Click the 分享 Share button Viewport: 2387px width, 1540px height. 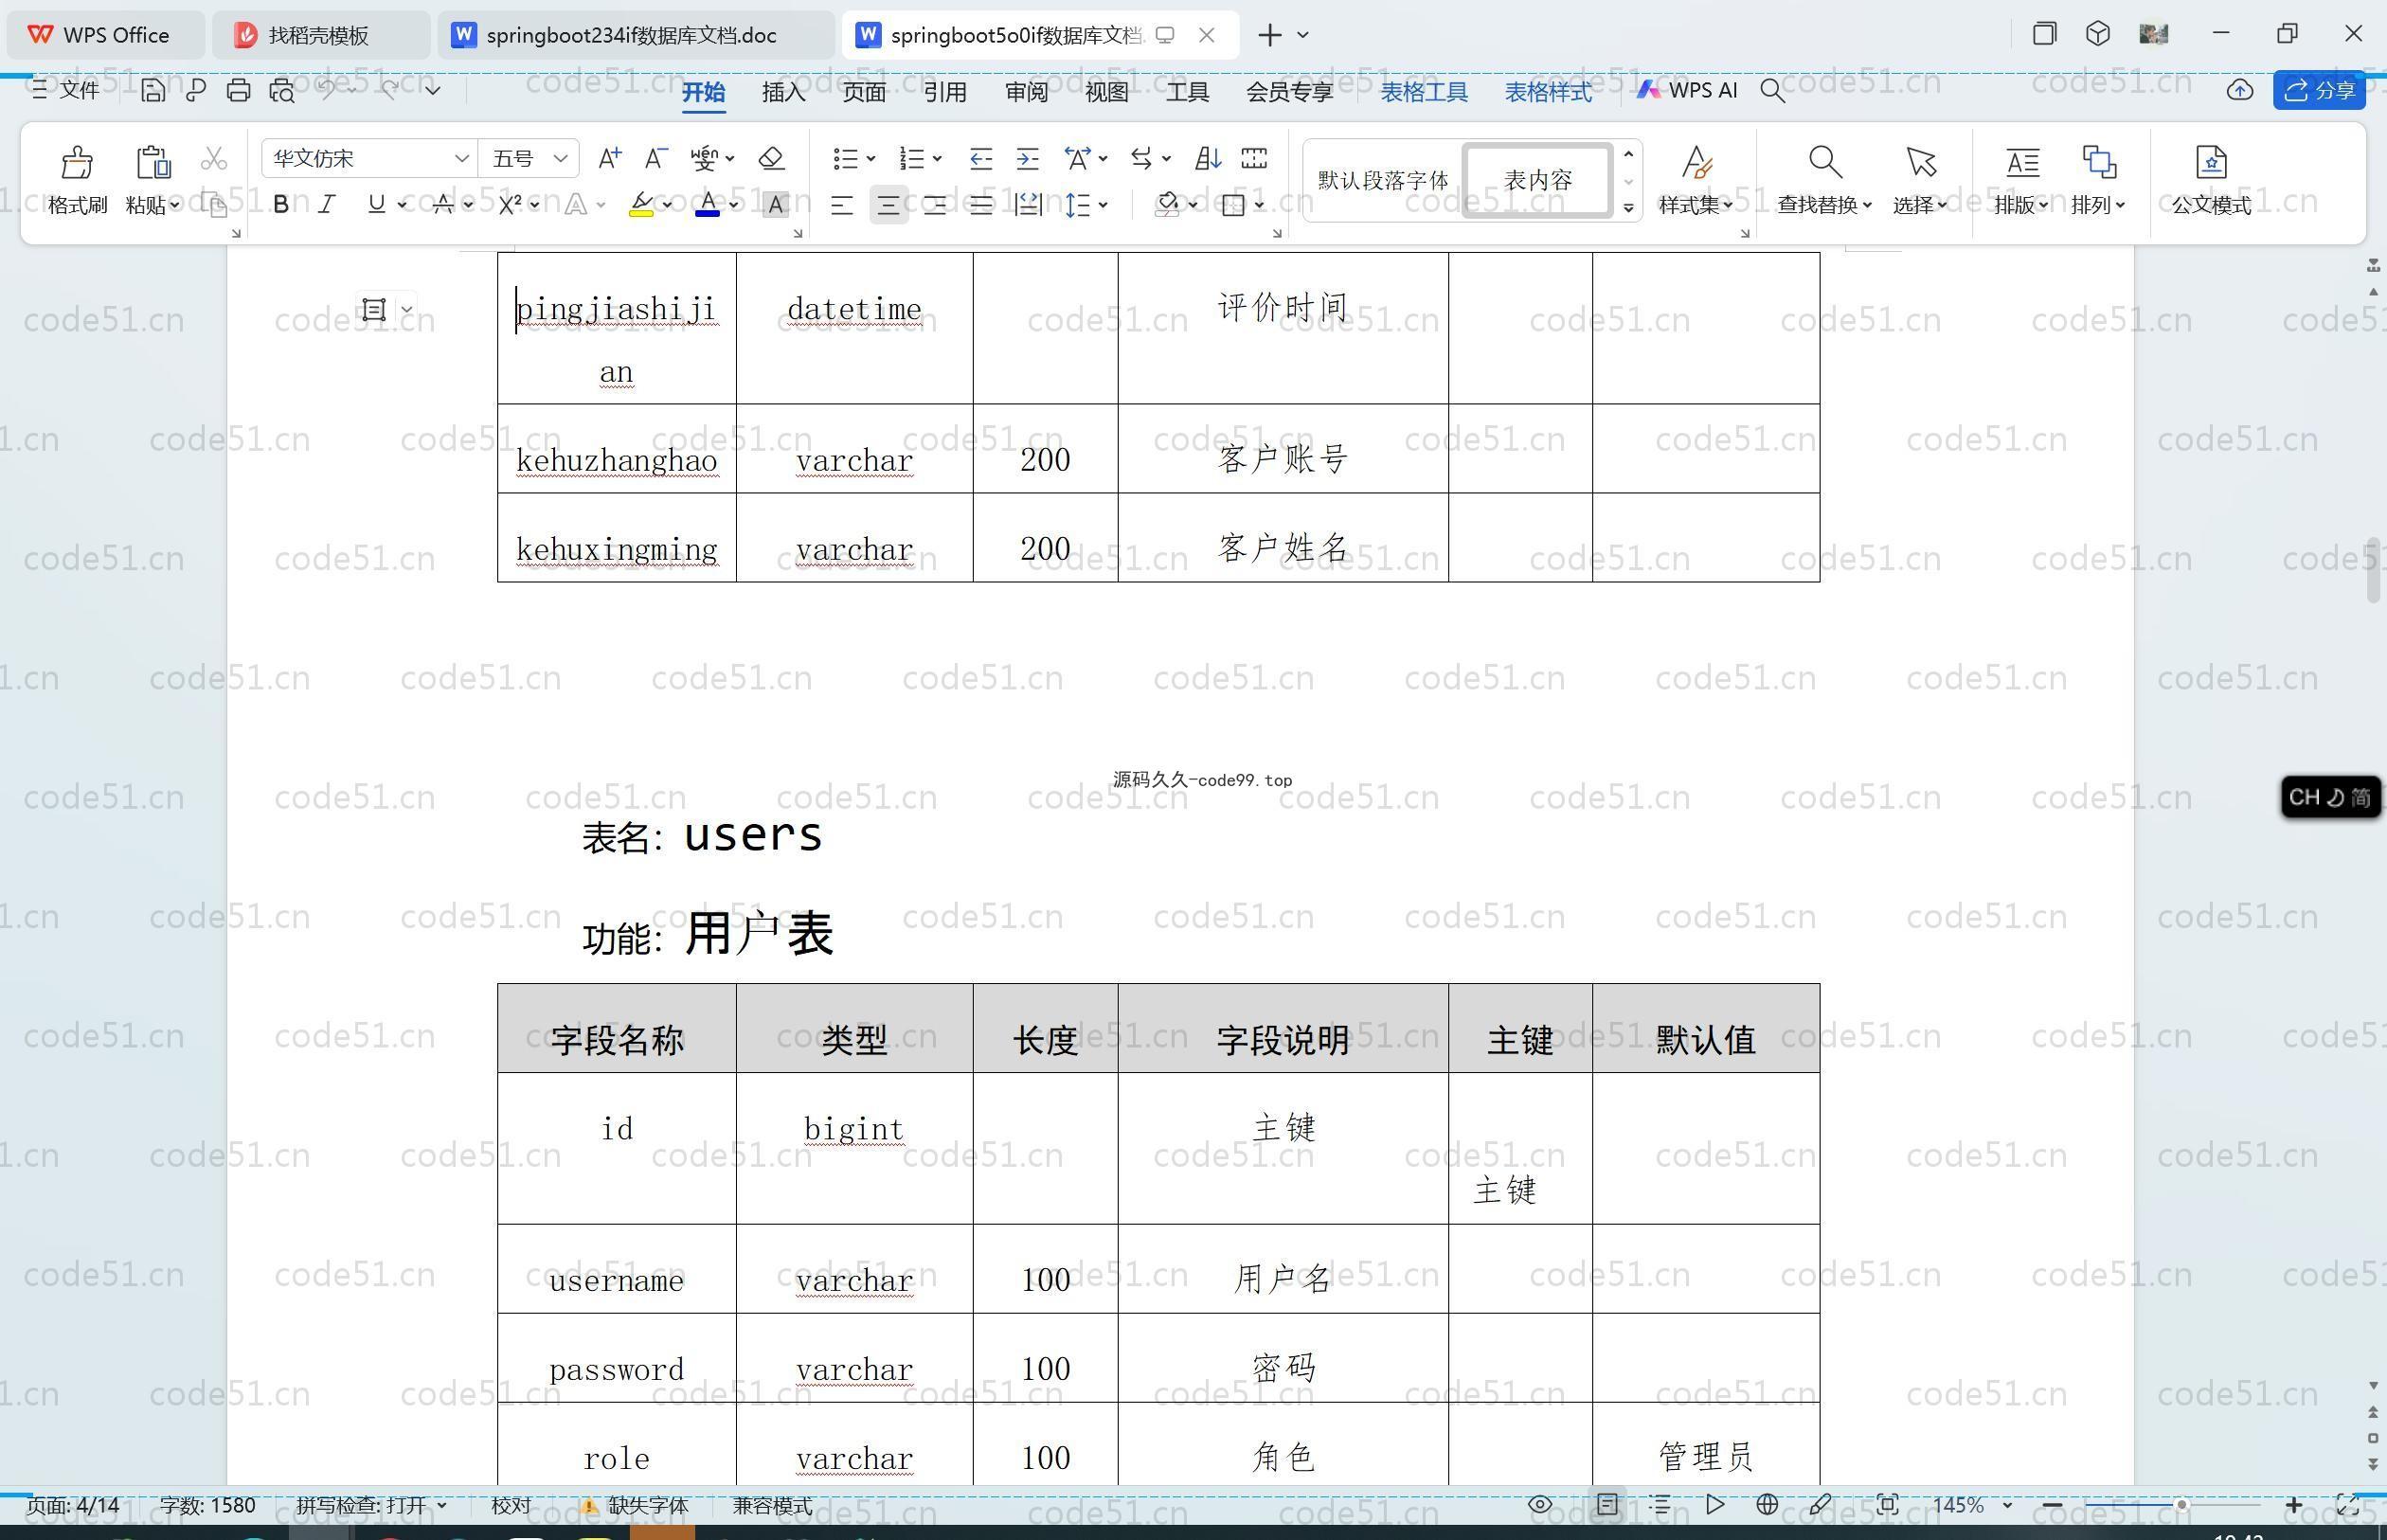[2320, 90]
